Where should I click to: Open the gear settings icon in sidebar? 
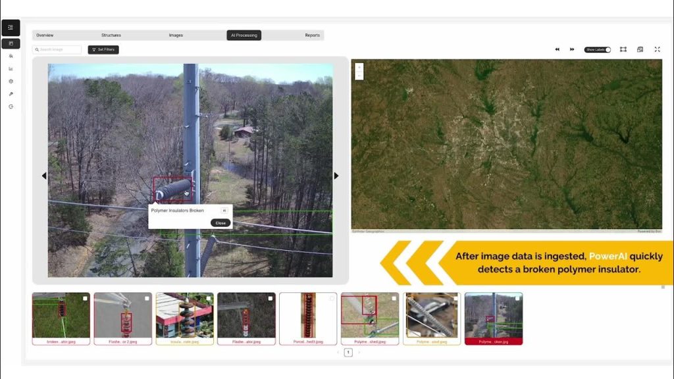11,81
